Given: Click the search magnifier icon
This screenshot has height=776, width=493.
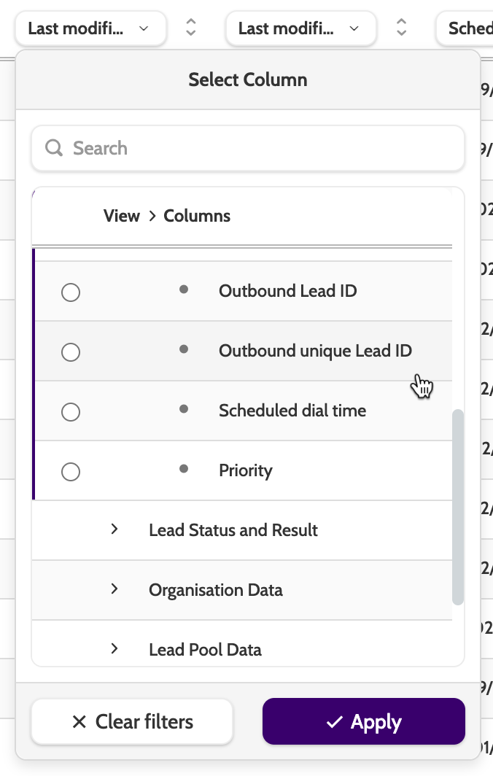Looking at the screenshot, I should click(x=54, y=149).
